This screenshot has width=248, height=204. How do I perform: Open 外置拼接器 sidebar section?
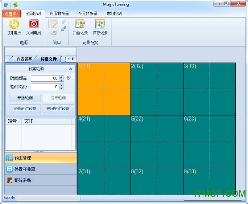[41, 169]
